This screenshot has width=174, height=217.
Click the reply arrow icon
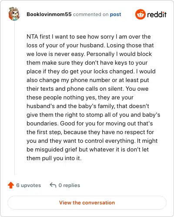click(53, 185)
